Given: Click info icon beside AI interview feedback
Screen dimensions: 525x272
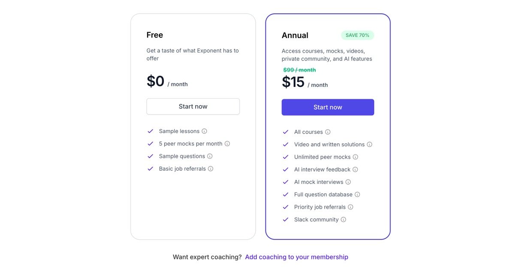Looking at the screenshot, I should point(355,169).
